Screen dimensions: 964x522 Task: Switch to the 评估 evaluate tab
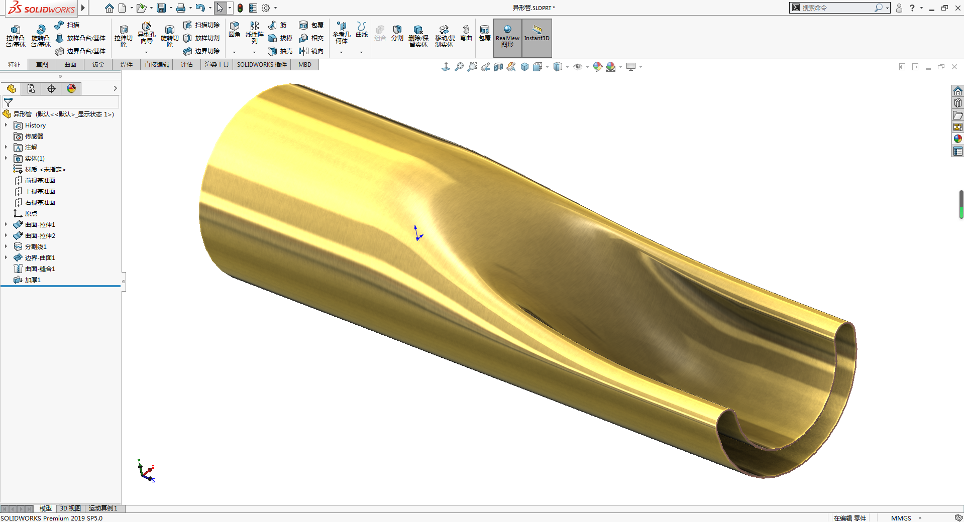point(187,64)
